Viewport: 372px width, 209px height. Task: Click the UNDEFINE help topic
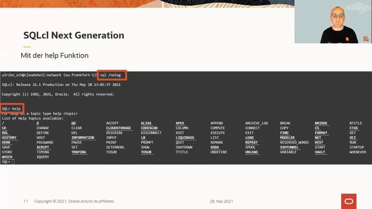pyautogui.click(x=219, y=152)
